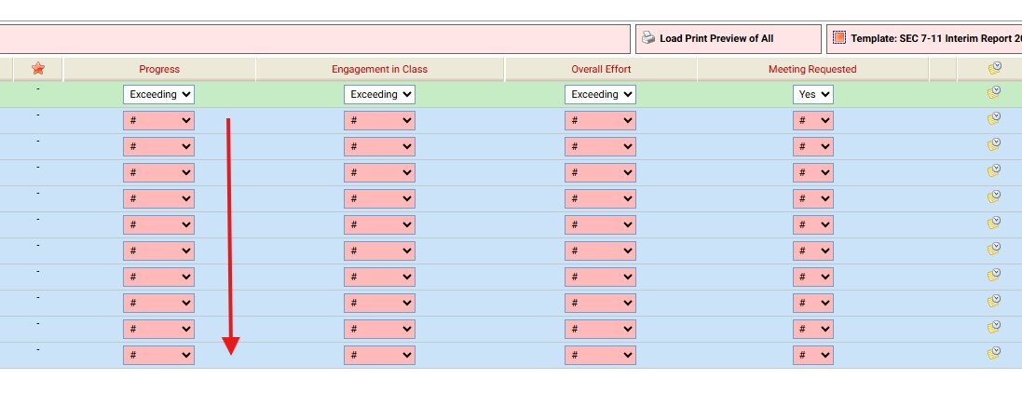Viewport: 1022px width, 406px height.
Task: Click the Engagement in Class column header
Action: pyautogui.click(x=379, y=69)
